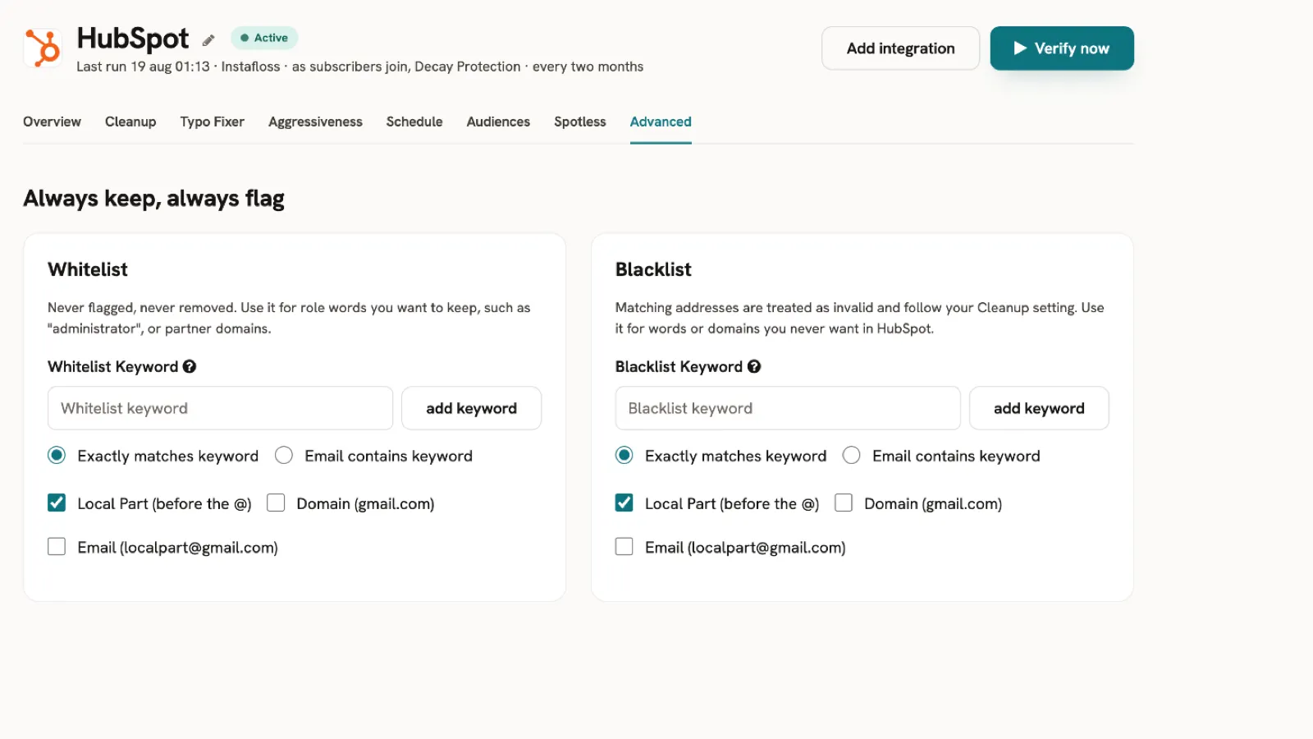The height and width of the screenshot is (739, 1313).
Task: Uncheck Whitelist Local Part checkbox
Action: (x=57, y=503)
